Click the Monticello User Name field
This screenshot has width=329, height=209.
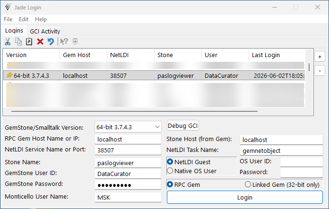[x=128, y=198]
